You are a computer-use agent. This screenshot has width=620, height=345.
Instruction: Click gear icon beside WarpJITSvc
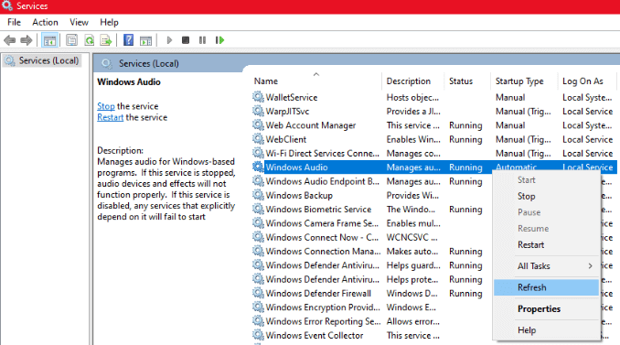258,111
